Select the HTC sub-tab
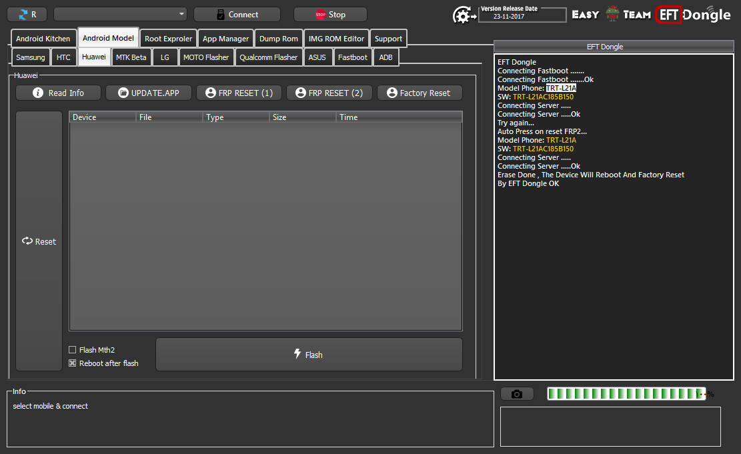The width and height of the screenshot is (741, 454). [63, 57]
